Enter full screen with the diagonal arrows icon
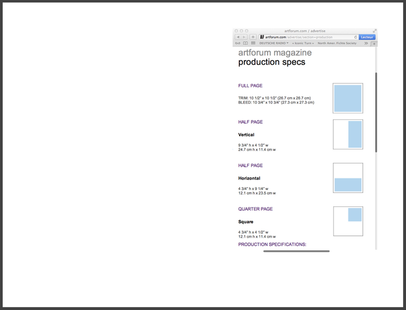This screenshot has height=310, width=406. [375, 31]
